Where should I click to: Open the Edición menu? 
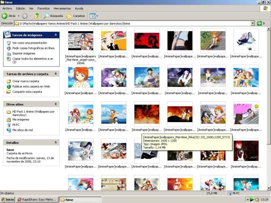tap(21, 8)
